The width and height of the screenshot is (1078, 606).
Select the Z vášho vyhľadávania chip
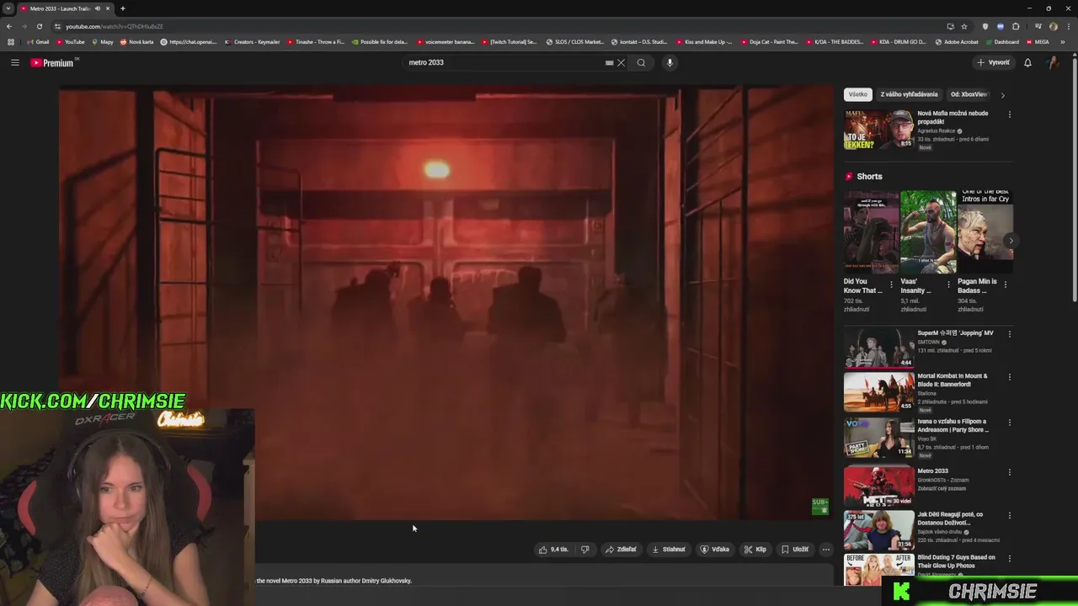[x=909, y=94]
